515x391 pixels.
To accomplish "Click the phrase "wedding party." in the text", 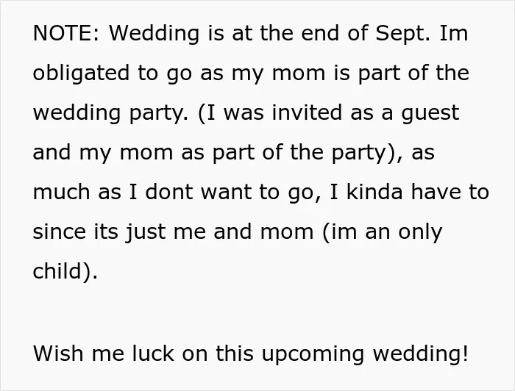I will click(x=111, y=113).
